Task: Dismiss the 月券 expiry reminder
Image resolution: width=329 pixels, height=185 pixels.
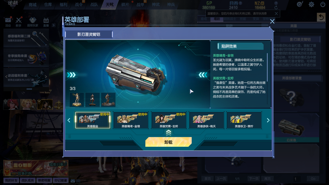Action: [276, 14]
